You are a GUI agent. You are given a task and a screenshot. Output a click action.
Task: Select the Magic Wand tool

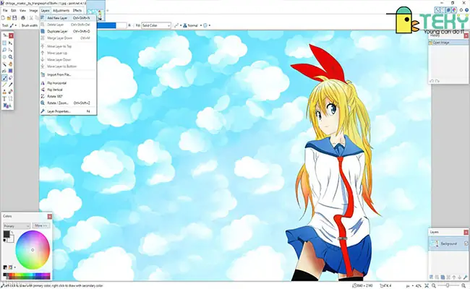pos(4,64)
